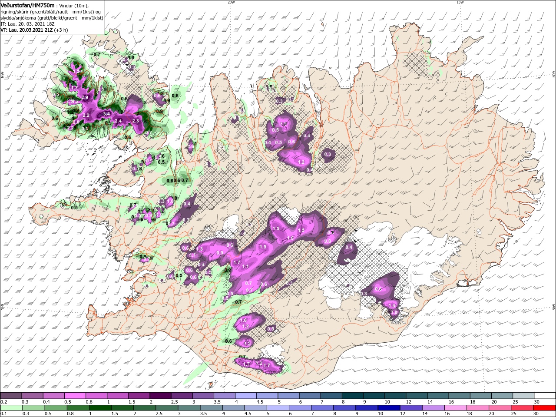Viewport: 556px width, 417px height.
Task: Click the 'IT: Lau. 20. 03. 2021 18Z' initial time line
Action: (28, 24)
